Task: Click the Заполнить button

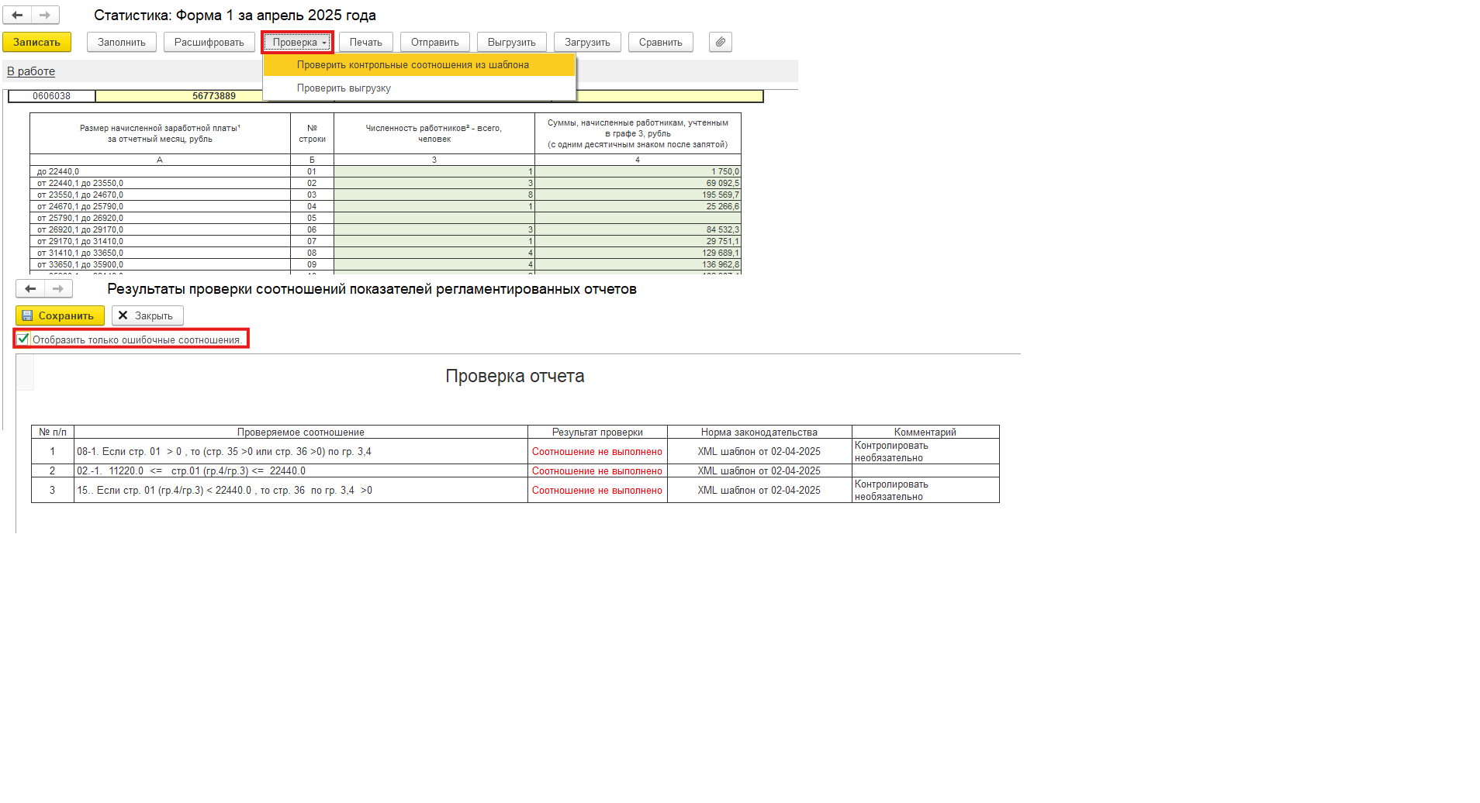Action: (x=122, y=42)
